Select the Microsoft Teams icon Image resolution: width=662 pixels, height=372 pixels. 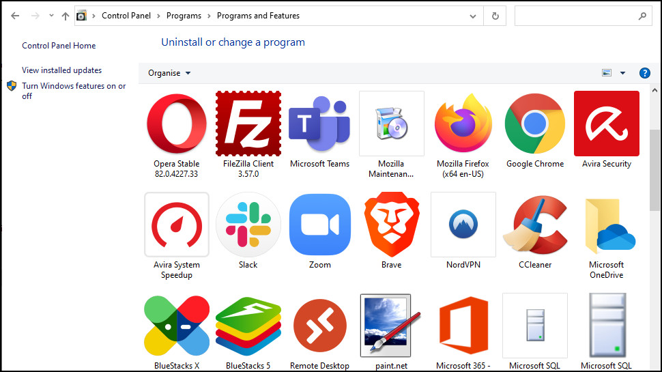tap(319, 124)
